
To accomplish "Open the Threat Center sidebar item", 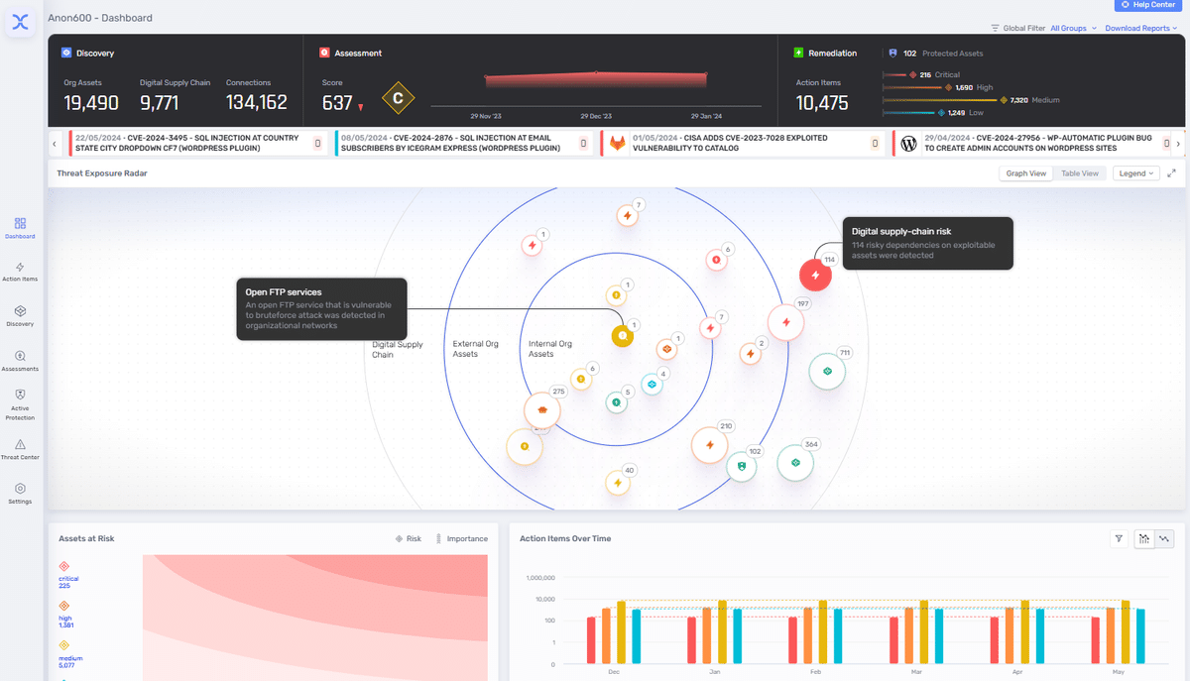I will [20, 450].
